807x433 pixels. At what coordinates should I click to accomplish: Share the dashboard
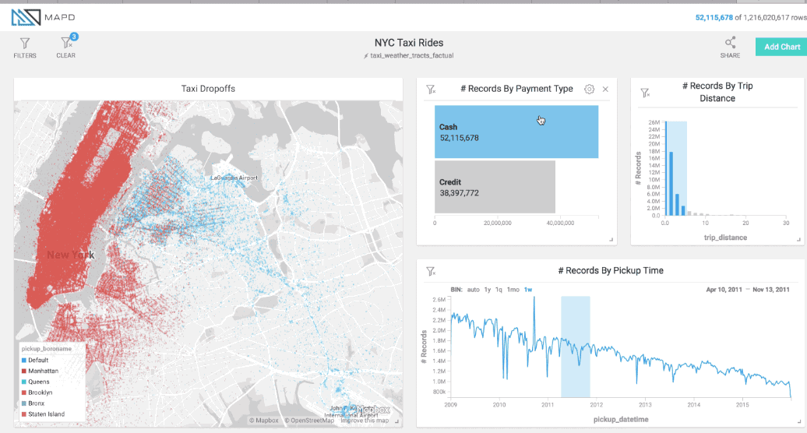pos(730,48)
